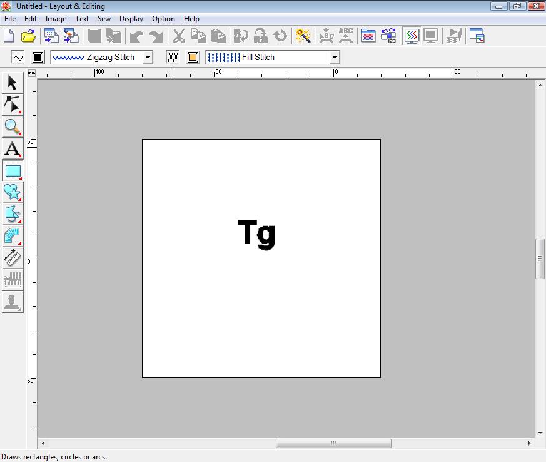This screenshot has height=462, width=546.
Task: Open the Text menu
Action: pos(82,19)
